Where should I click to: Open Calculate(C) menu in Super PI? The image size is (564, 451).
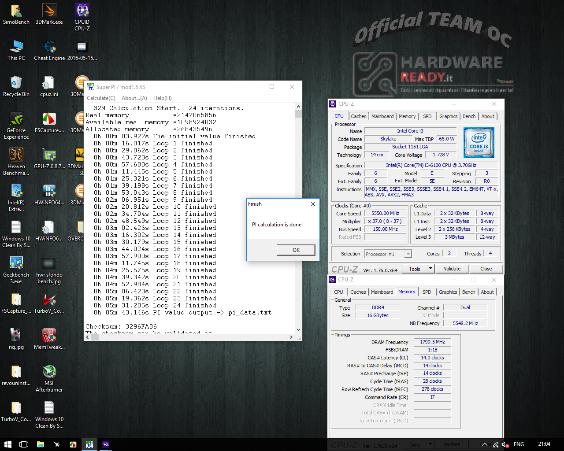tap(101, 98)
